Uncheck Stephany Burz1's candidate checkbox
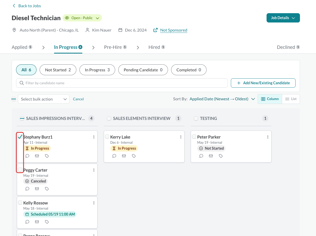The height and width of the screenshot is (236, 316). pyautogui.click(x=20, y=136)
